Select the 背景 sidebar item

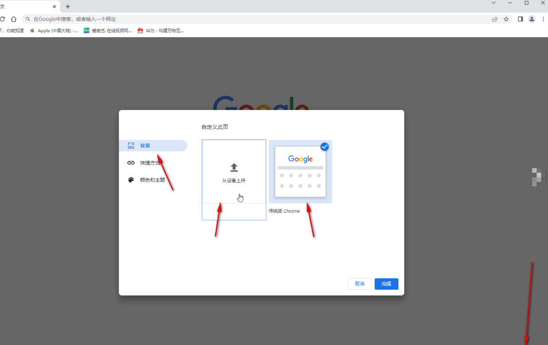[x=153, y=145]
